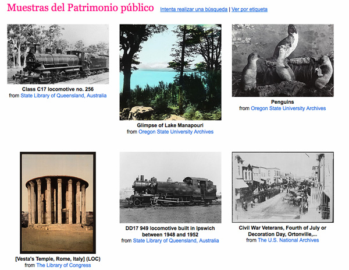Visit Oregon State University Archives link under Penguins

coord(289,108)
